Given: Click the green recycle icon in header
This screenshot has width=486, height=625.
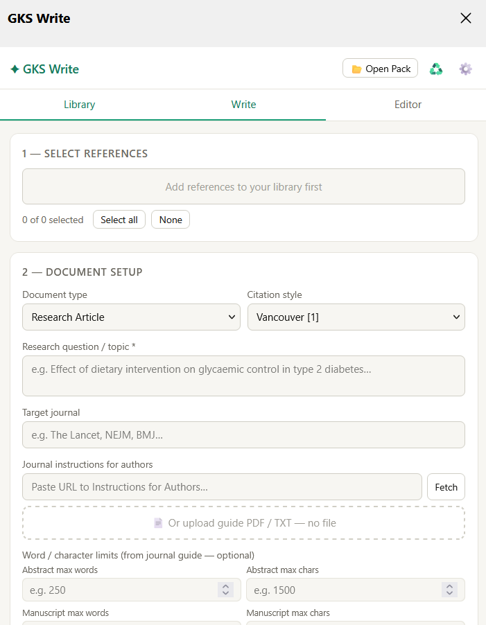Looking at the screenshot, I should tap(436, 69).
